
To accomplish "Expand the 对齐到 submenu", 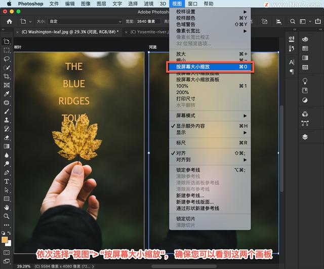I will point(210,160).
